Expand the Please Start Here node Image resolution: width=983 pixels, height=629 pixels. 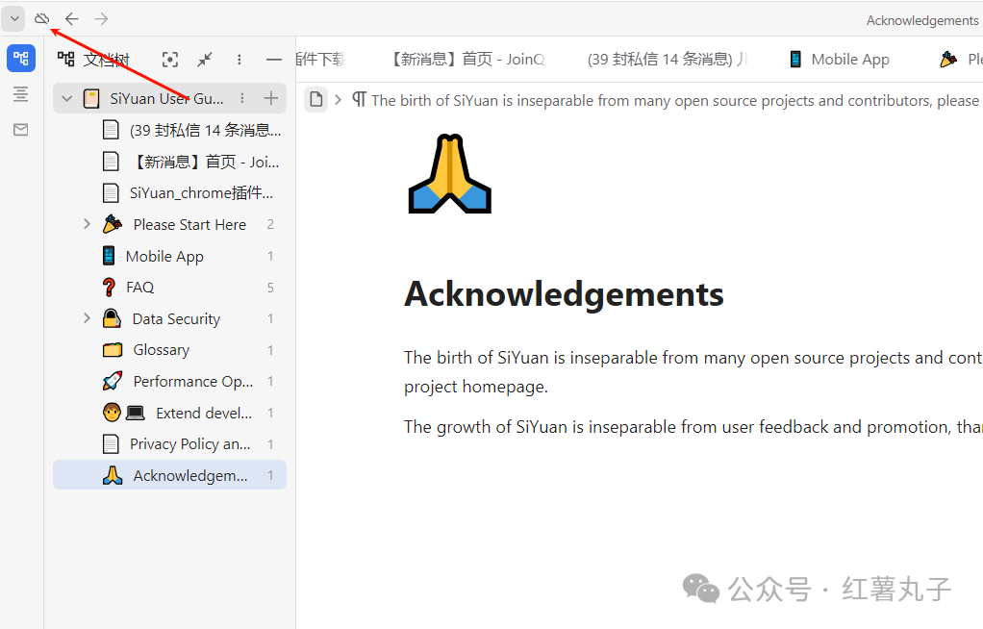(x=88, y=224)
